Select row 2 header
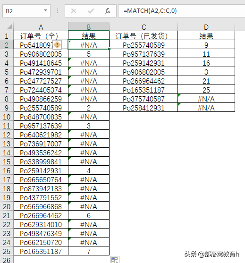 tap(7, 45)
